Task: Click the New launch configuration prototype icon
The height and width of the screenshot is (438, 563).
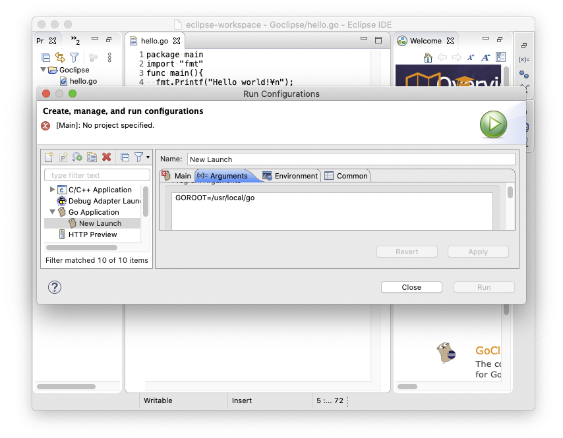Action: point(63,157)
